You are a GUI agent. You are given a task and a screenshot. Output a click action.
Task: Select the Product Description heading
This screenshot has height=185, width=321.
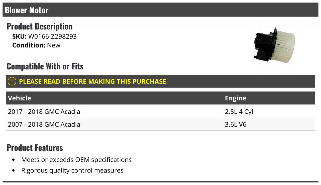[x=40, y=26]
